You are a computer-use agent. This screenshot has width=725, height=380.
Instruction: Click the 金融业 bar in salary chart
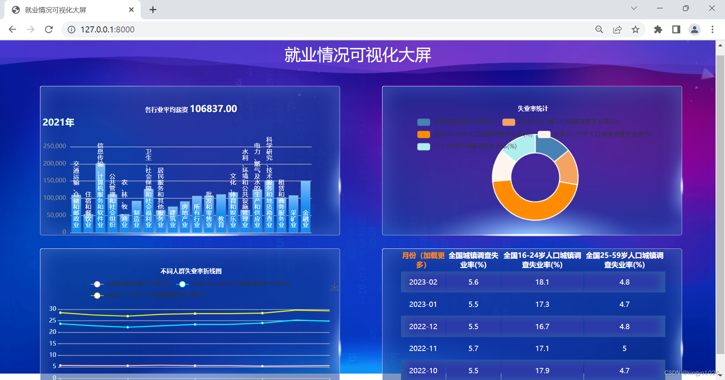[x=305, y=206]
